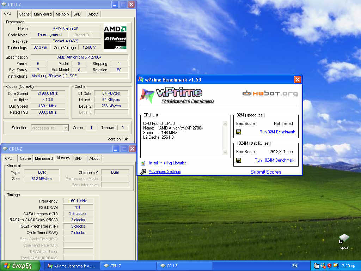Click the Code Name Thoroughbred field
This screenshot has width=361, height=271.
click(49, 35)
